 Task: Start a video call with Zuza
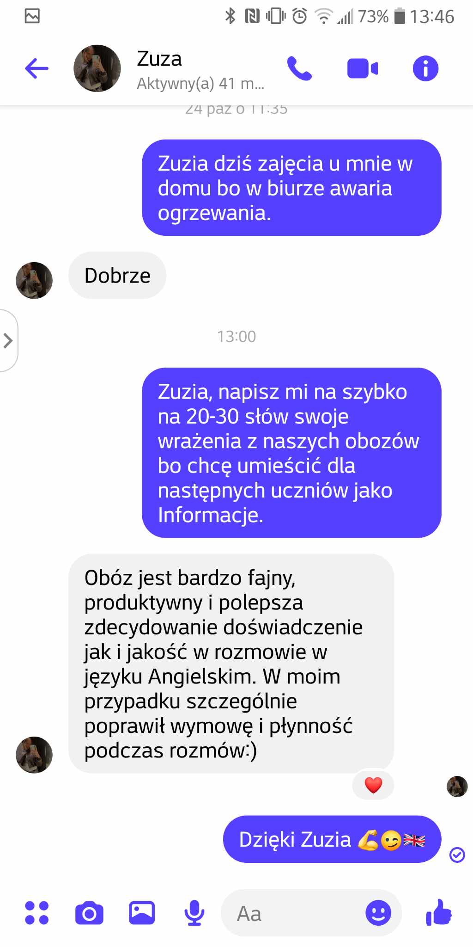click(363, 68)
